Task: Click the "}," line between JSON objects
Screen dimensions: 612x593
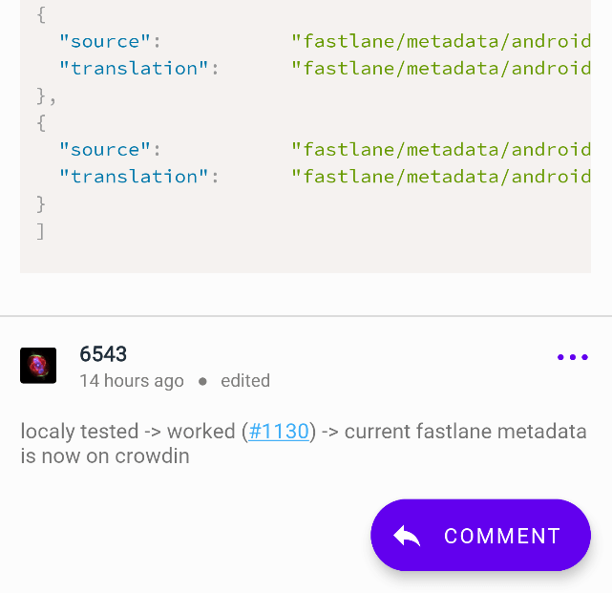Action: [x=47, y=96]
